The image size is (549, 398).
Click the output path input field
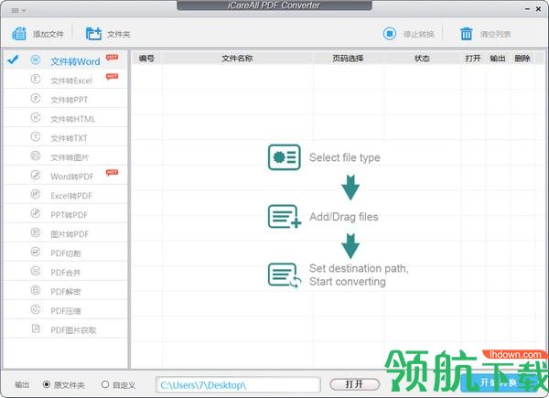[x=238, y=385]
